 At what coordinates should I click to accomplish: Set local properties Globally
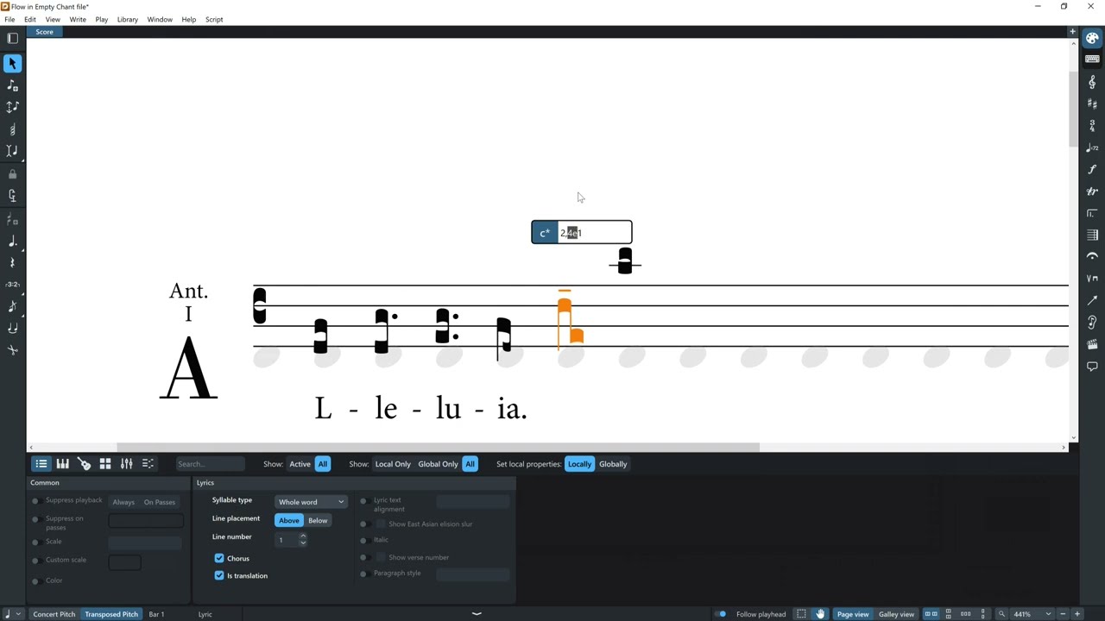[613, 464]
